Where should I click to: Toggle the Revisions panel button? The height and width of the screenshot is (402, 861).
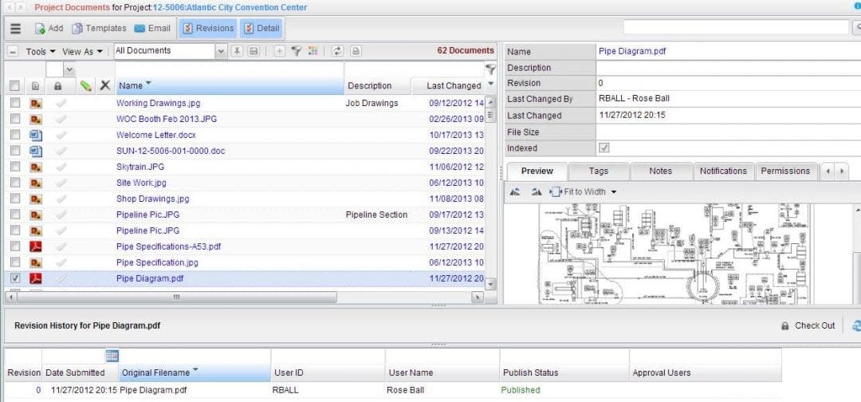[207, 28]
